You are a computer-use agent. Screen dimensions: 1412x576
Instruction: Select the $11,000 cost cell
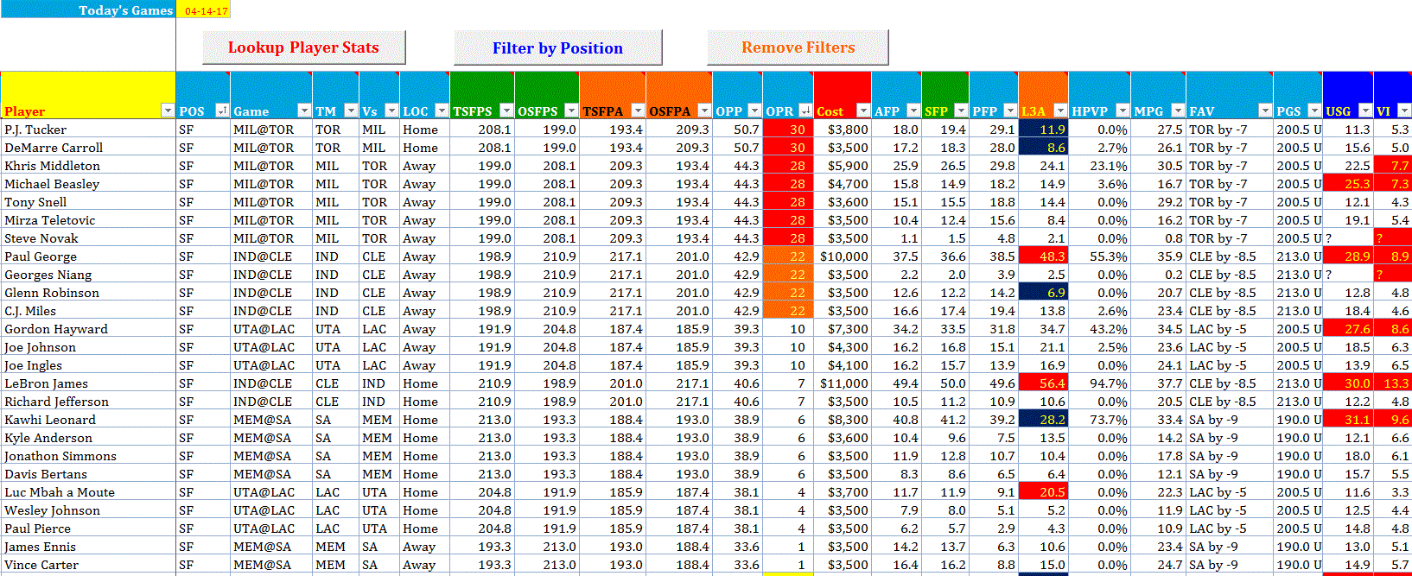(x=843, y=383)
